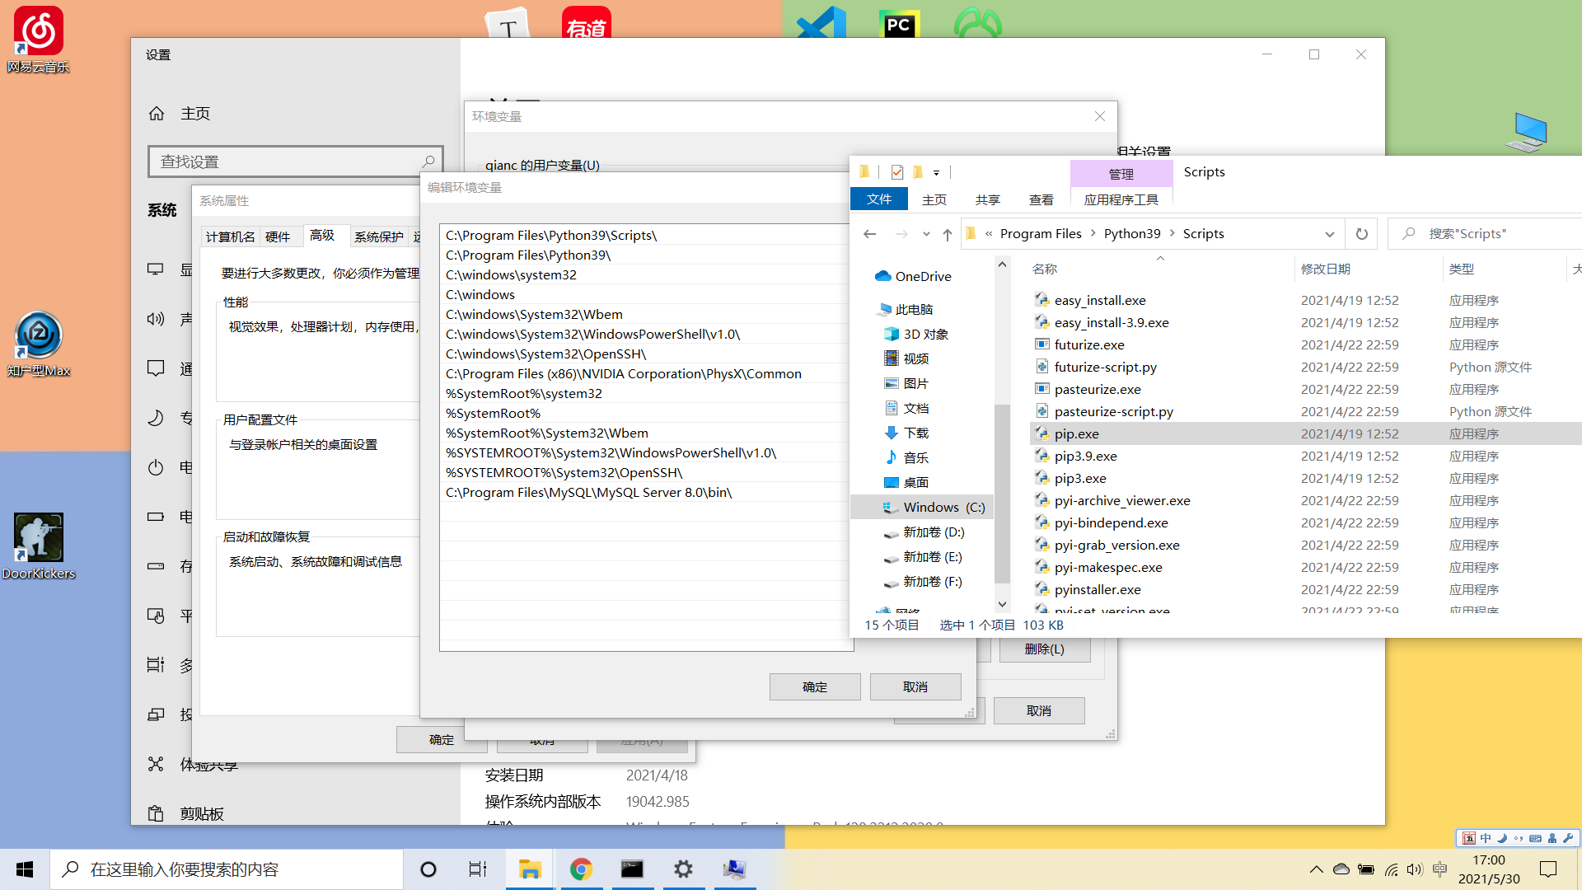Open Cortana circle on taskbar
The height and width of the screenshot is (890, 1582).
[x=428, y=869]
